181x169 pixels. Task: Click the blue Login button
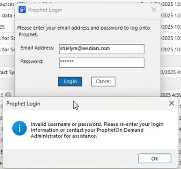click(70, 82)
